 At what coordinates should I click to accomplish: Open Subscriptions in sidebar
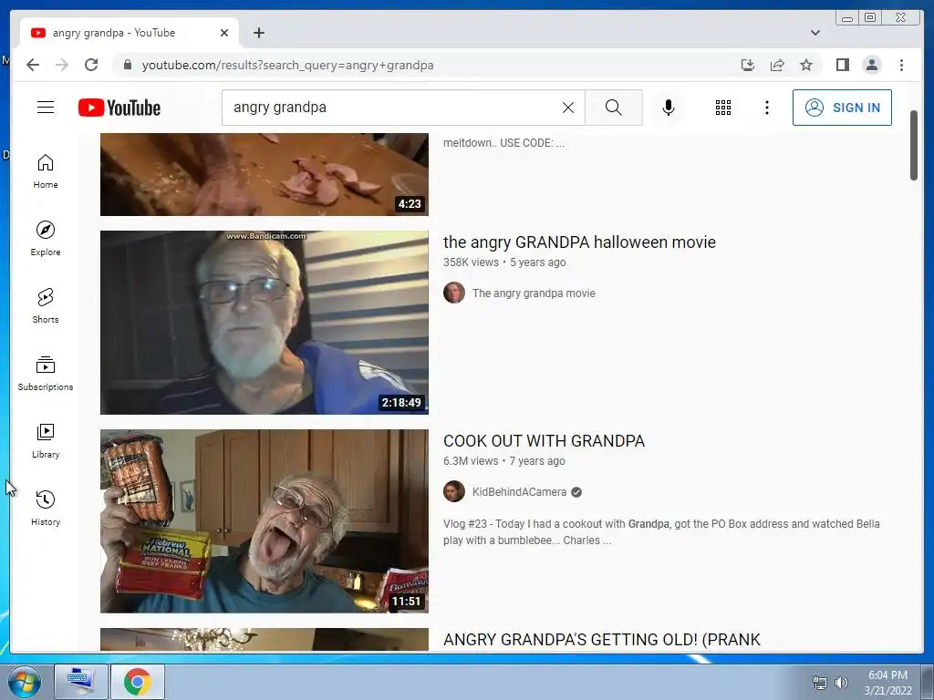[x=46, y=373]
